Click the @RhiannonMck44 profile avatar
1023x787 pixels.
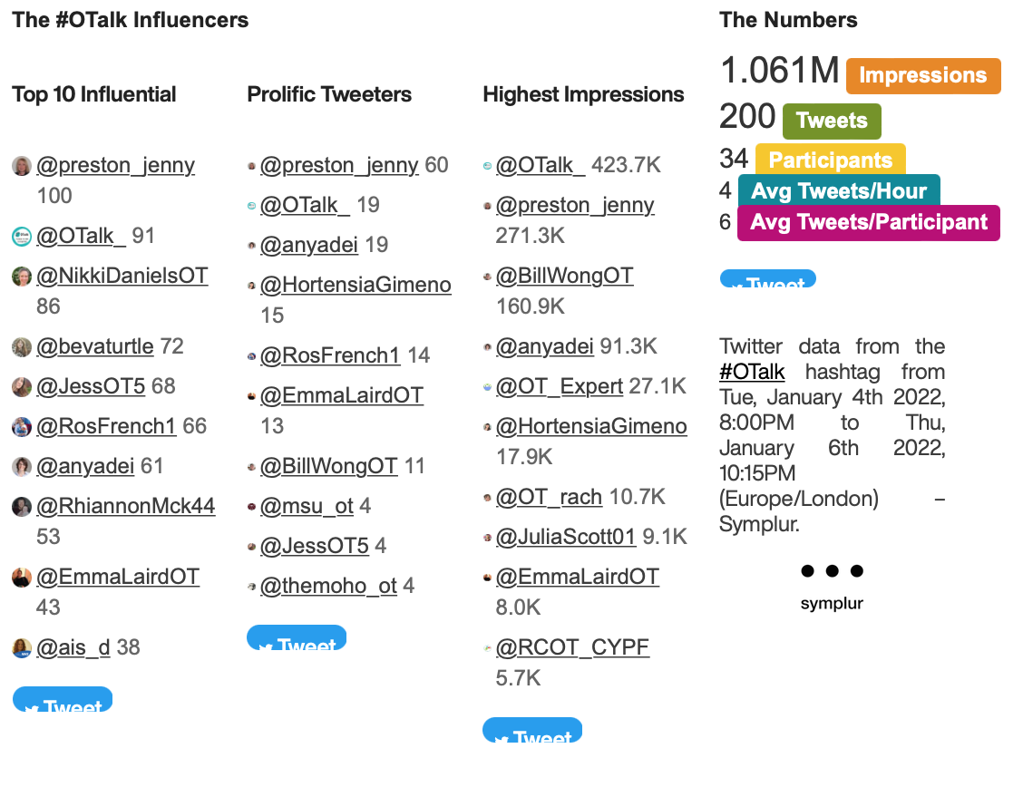(x=22, y=507)
